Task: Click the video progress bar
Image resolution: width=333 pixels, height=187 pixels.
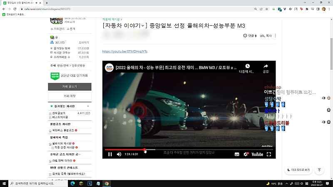Action: pos(189,150)
